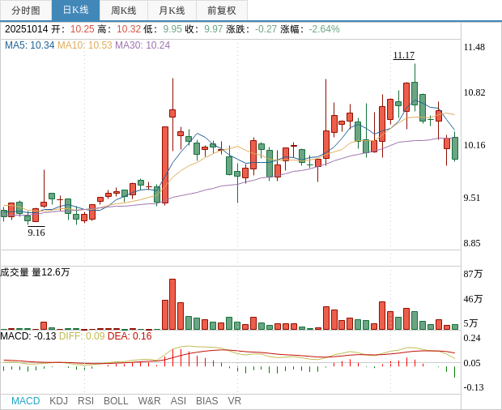The image size is (502, 410).
Task: Click the MA10: 10.53 legend
Action: [x=85, y=45]
